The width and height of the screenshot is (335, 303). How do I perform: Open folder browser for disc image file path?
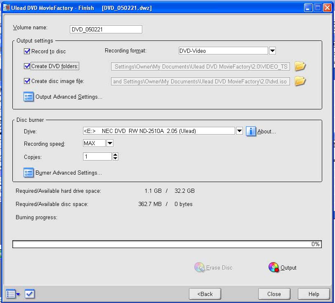(300, 81)
